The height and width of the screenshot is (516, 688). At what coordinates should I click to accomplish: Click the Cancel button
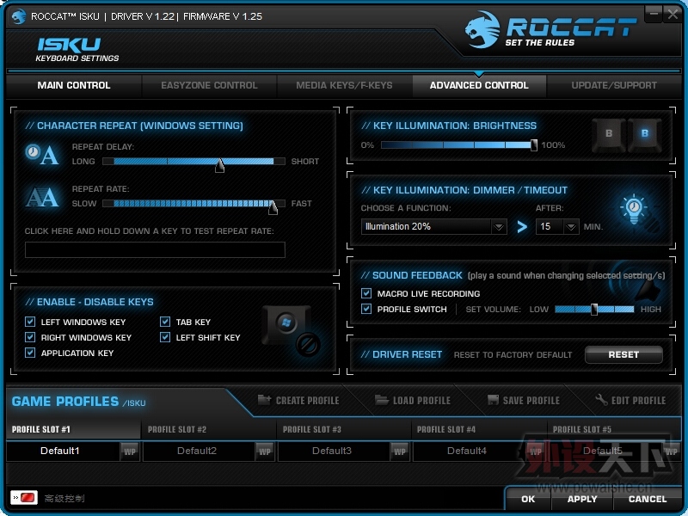point(648,499)
